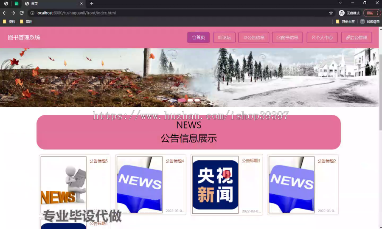This screenshot has height=229, width=382.
Task: Open 图书信息 menu item
Action: tap(287, 37)
